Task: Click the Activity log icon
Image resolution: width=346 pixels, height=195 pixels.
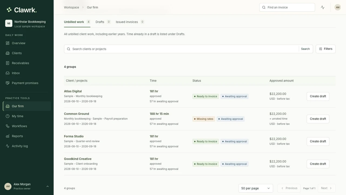Action: click(x=8, y=146)
